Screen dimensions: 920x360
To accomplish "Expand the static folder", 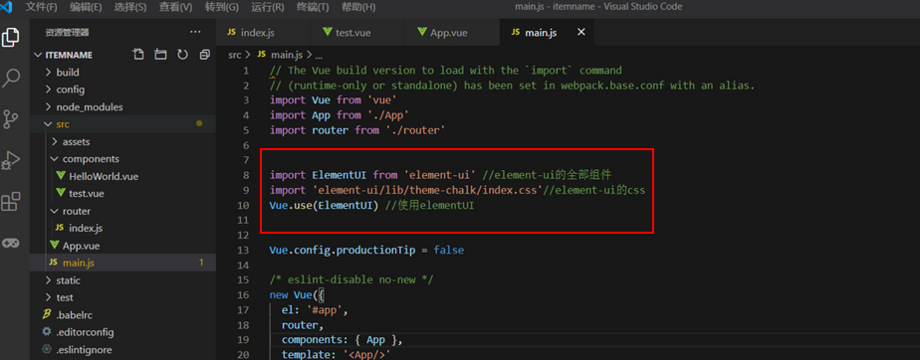I will pyautogui.click(x=49, y=280).
